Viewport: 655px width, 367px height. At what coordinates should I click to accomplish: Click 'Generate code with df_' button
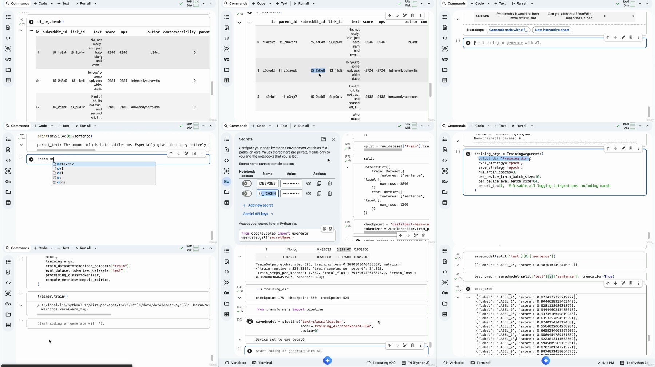coord(508,30)
